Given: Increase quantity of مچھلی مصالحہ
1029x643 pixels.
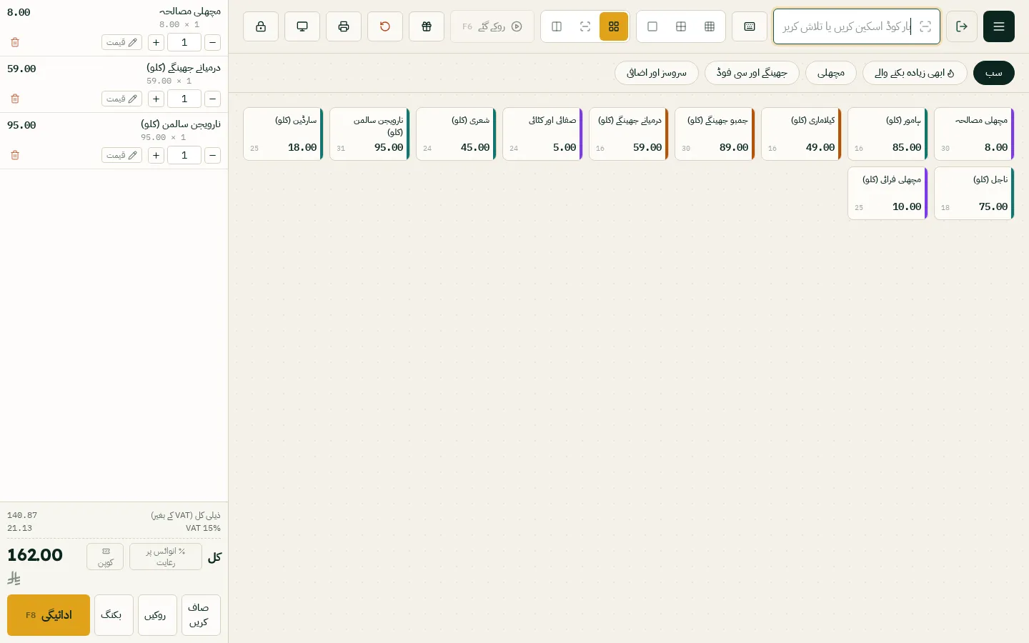Looking at the screenshot, I should point(156,42).
